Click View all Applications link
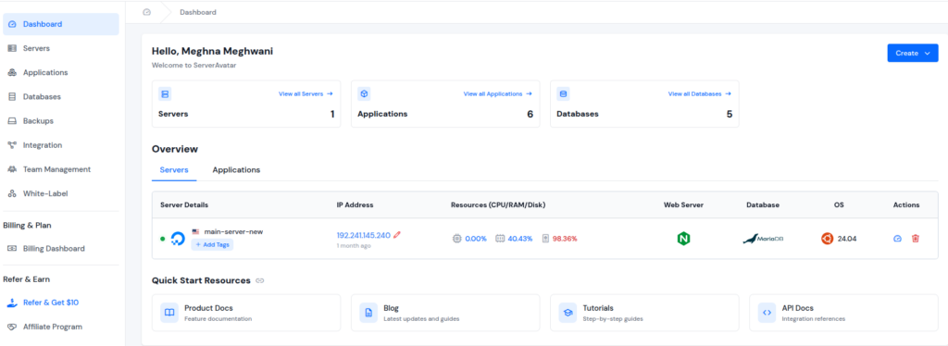 coord(497,93)
